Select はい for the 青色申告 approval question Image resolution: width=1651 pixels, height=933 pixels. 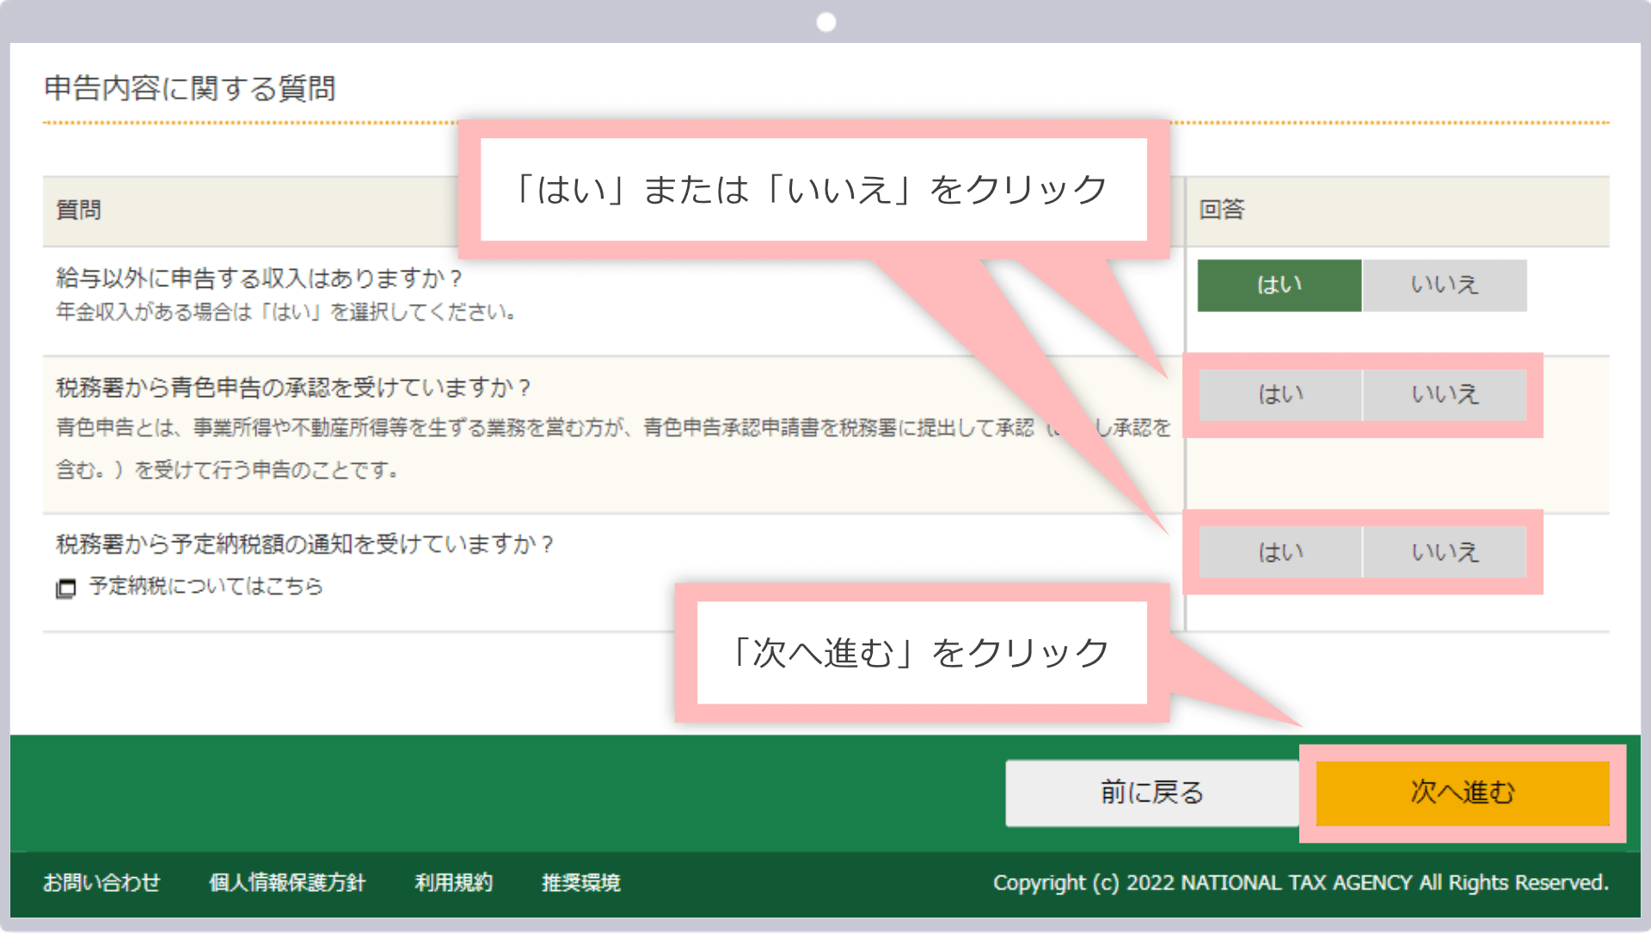coord(1279,394)
